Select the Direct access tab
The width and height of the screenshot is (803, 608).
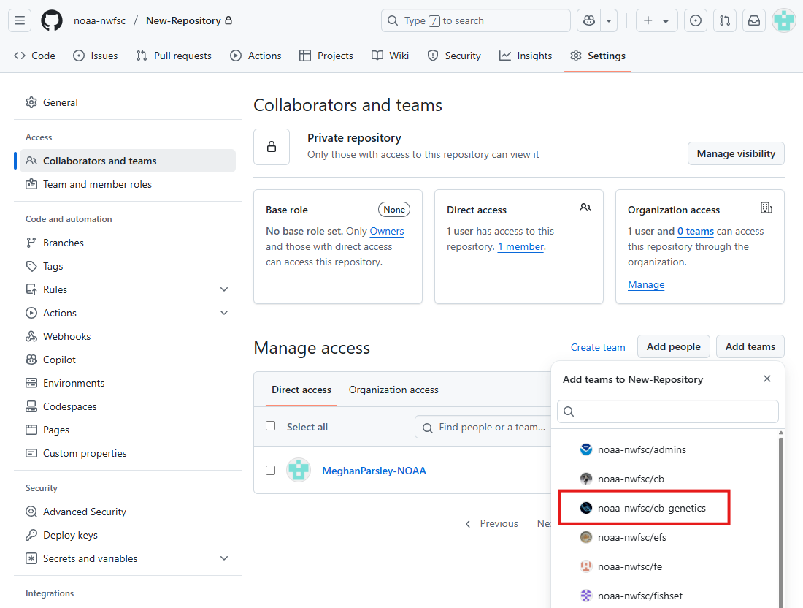coord(301,389)
